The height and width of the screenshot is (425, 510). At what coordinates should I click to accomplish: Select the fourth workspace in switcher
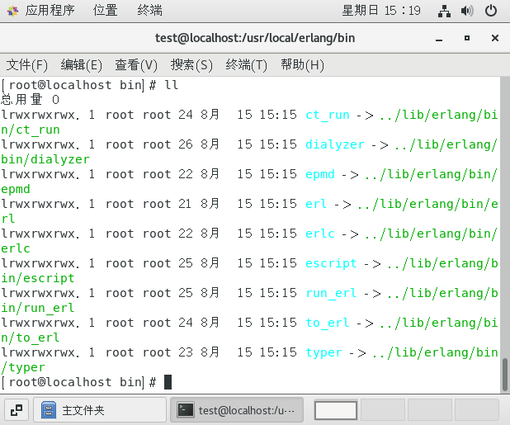476,410
